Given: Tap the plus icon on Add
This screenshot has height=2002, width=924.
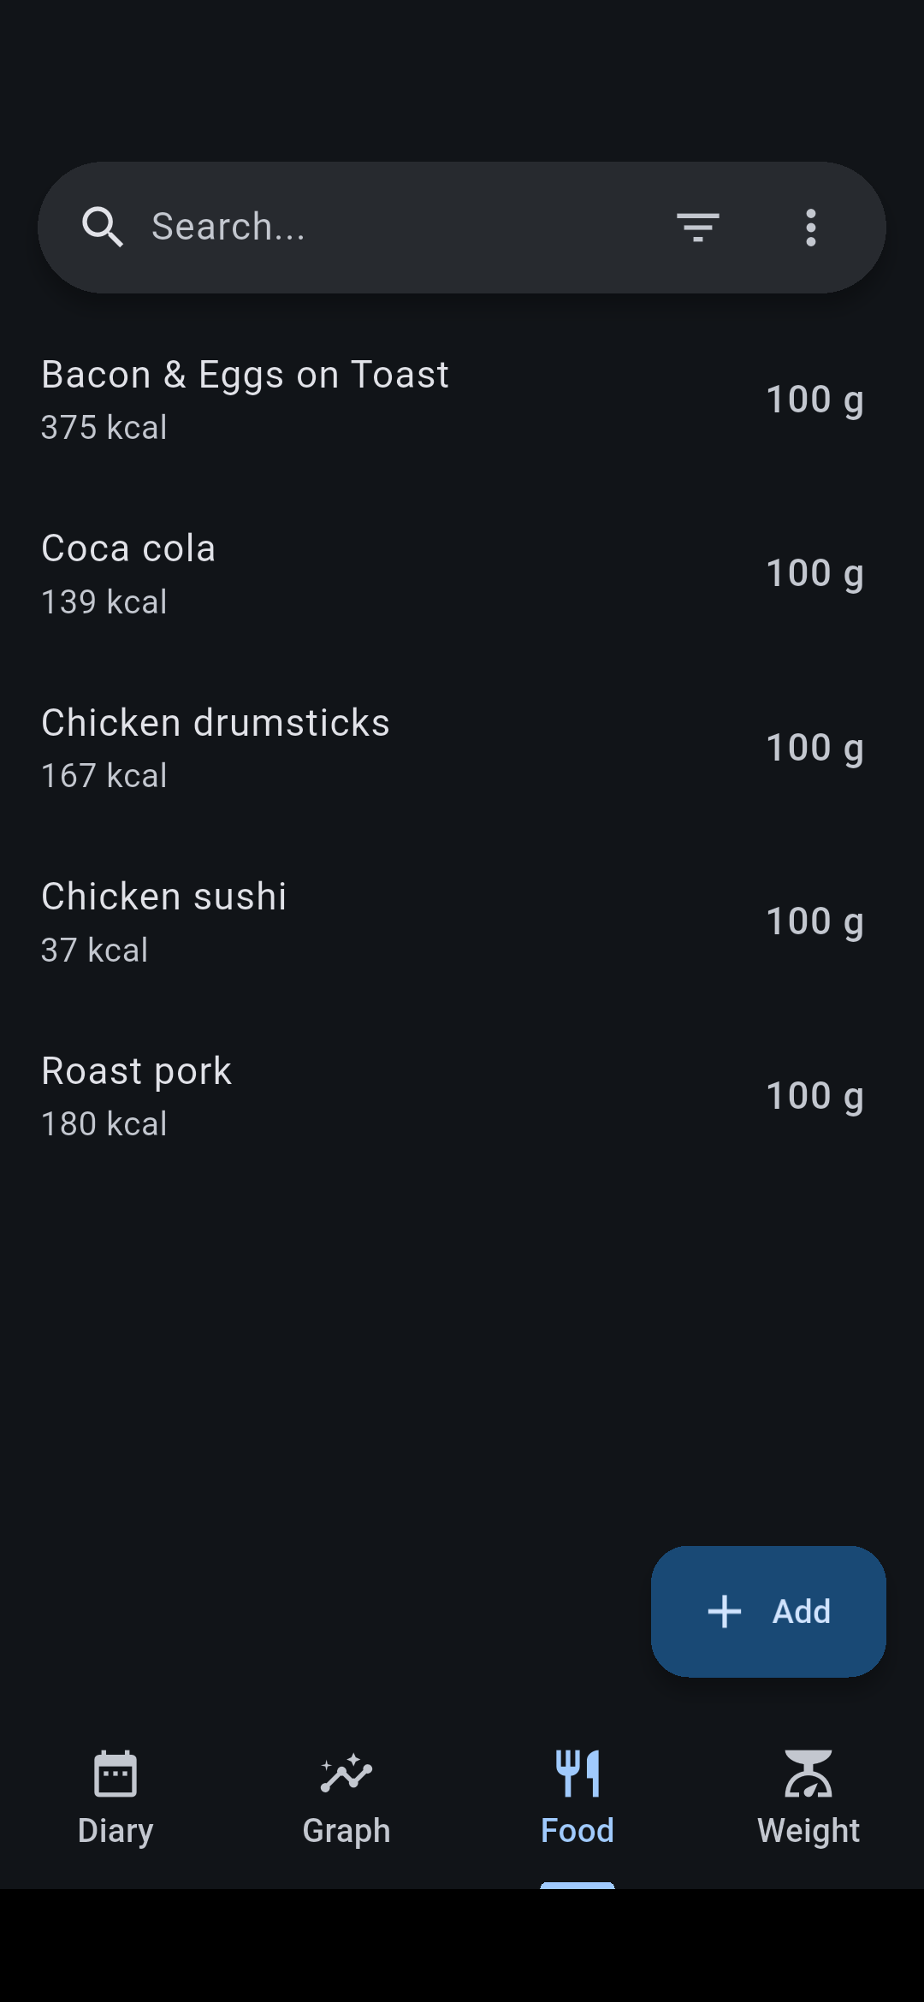Looking at the screenshot, I should (725, 1611).
